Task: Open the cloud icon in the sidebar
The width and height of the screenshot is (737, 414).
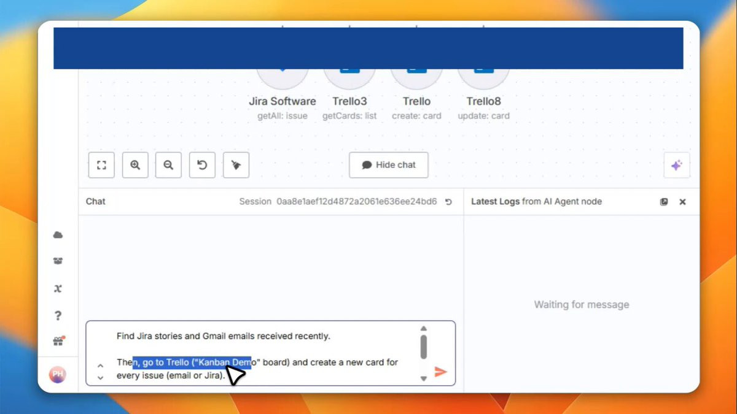Action: 58,235
